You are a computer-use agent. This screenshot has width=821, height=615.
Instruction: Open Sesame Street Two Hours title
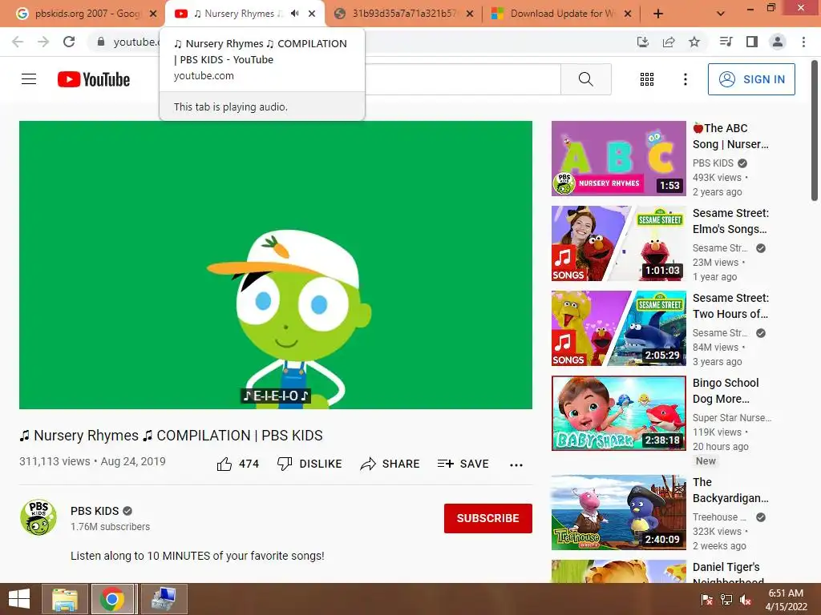730,306
